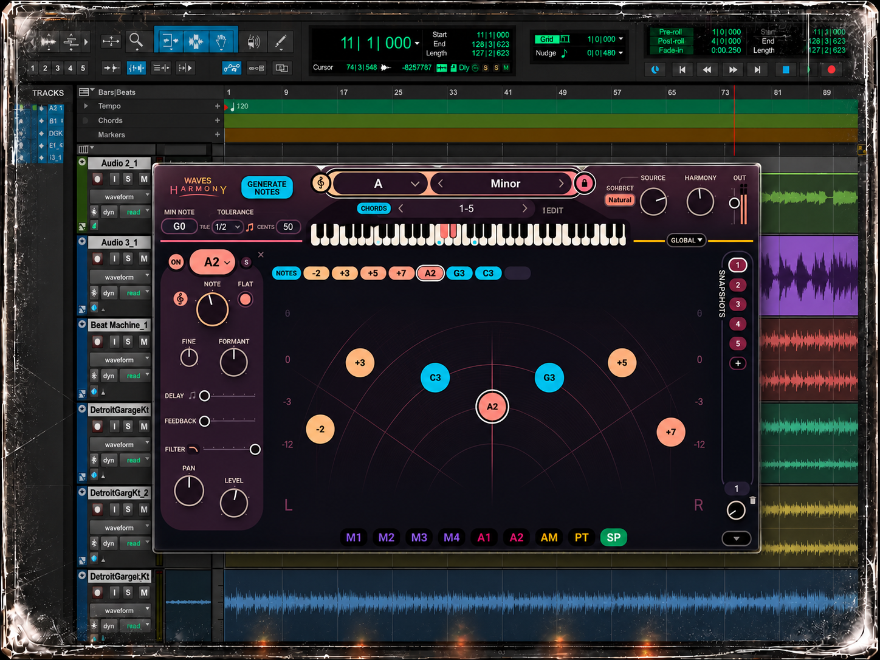Close the A2 voice panel

coord(261,255)
